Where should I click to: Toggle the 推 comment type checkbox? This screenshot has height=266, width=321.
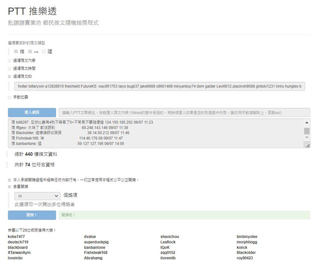16,52
